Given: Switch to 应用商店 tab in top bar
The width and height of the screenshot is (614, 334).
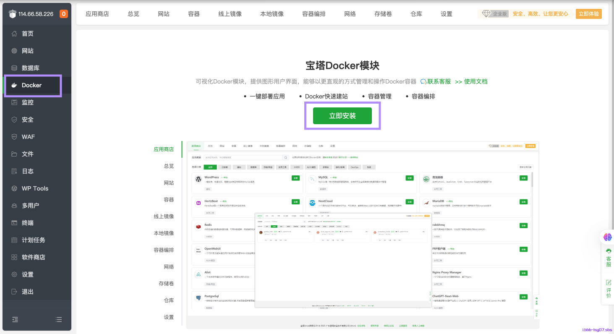Looking at the screenshot, I should coord(97,14).
